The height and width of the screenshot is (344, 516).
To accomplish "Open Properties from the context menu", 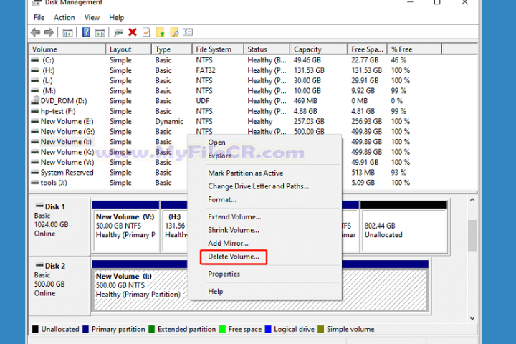I will pyautogui.click(x=224, y=274).
